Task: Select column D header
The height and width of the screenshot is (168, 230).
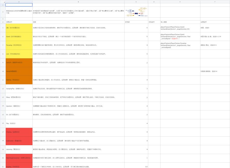Action: tap(154, 2)
